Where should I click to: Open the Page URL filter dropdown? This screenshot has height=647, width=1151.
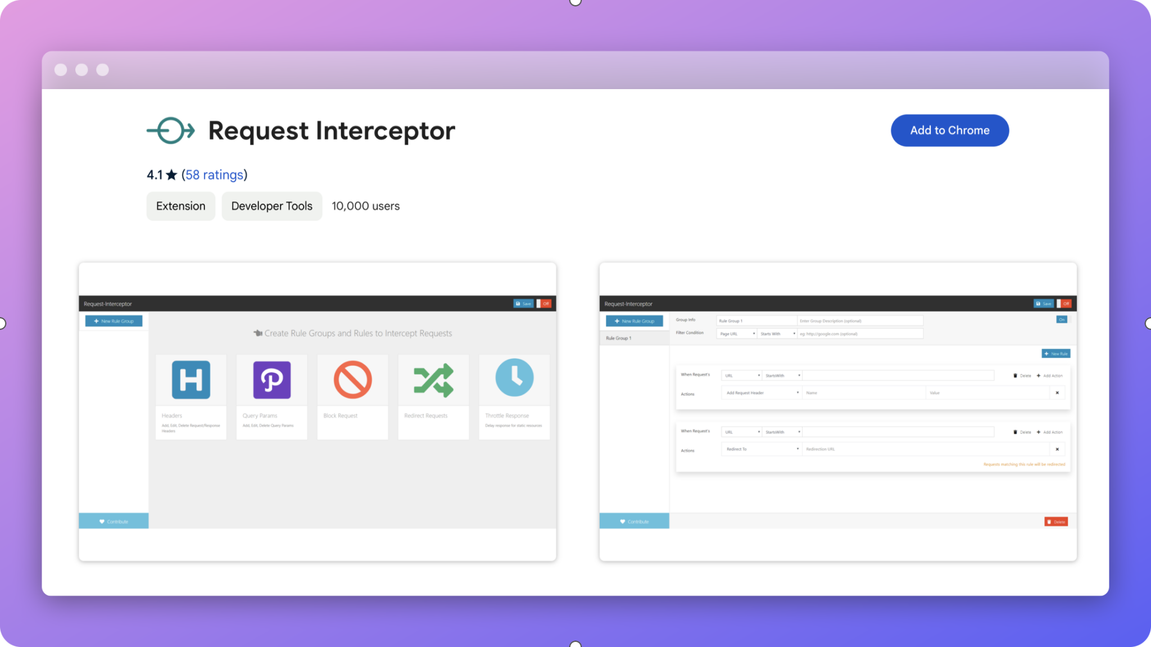(x=737, y=334)
